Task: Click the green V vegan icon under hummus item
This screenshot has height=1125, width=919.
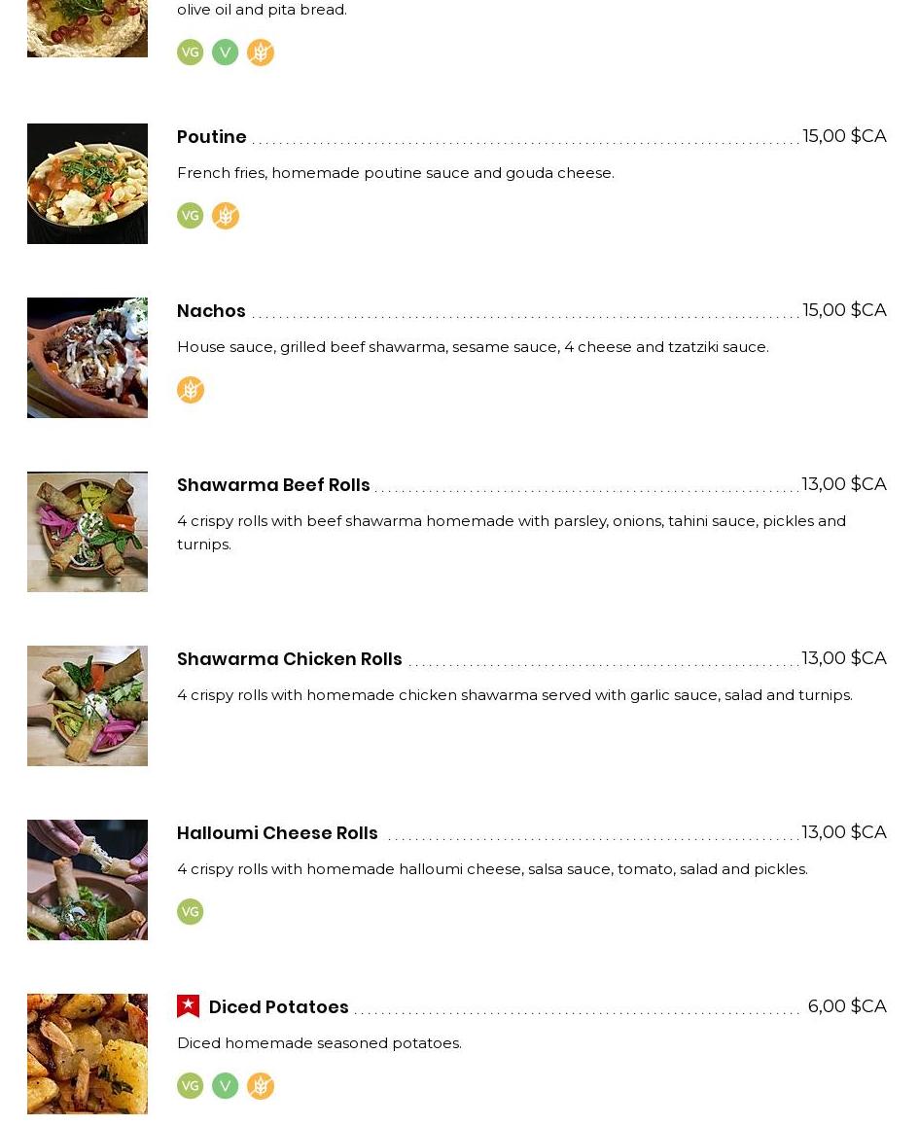Action: click(226, 53)
